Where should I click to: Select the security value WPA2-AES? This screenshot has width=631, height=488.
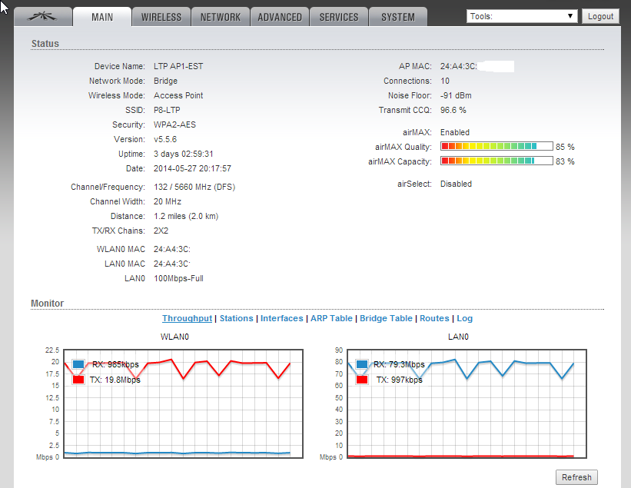pos(174,124)
